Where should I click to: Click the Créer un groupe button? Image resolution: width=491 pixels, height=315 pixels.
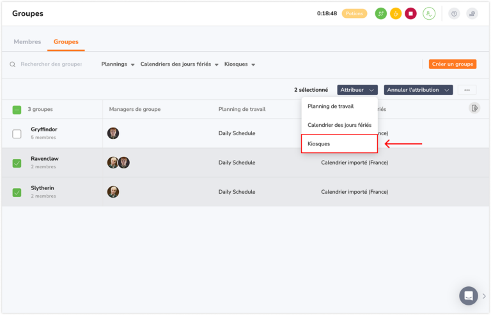tap(453, 64)
